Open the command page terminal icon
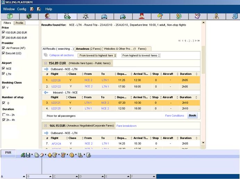Screen dimensions: 240x179 [29, 16]
